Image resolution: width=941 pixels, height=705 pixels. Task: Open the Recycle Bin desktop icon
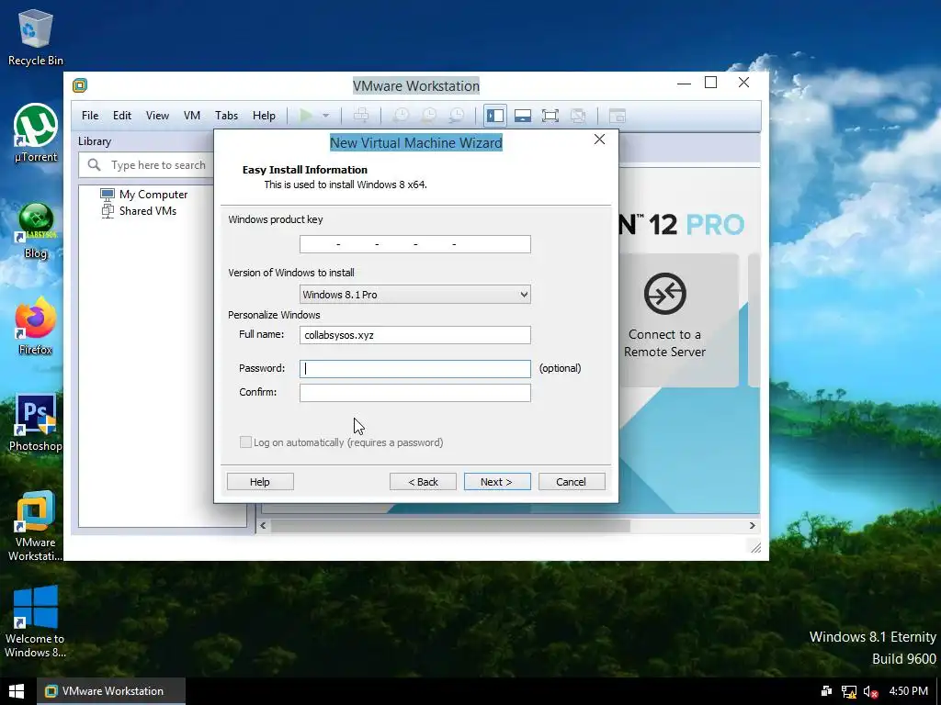click(x=36, y=38)
